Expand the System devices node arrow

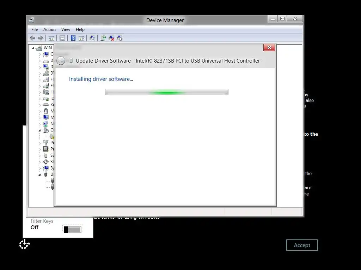point(39,168)
